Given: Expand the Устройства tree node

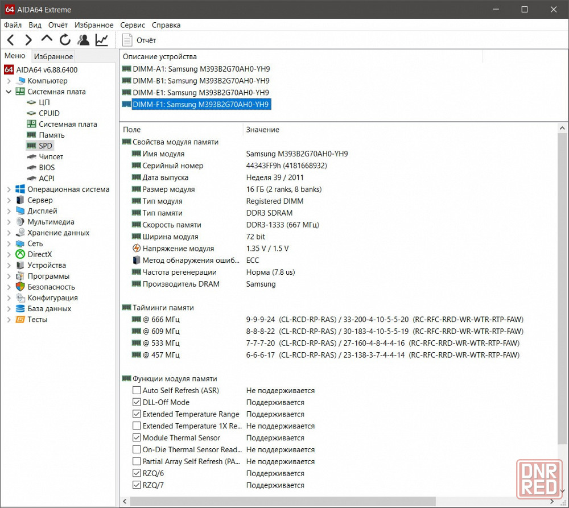Looking at the screenshot, I should (9, 265).
